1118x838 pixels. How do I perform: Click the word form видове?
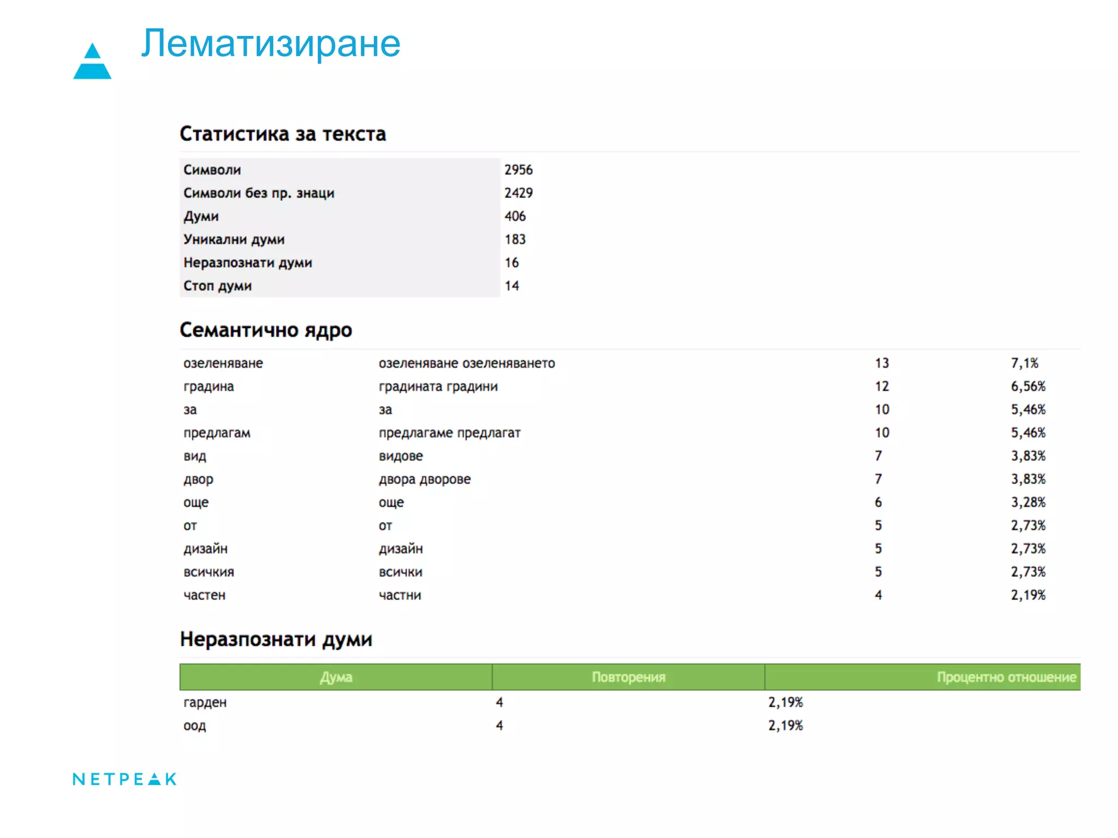pos(401,456)
